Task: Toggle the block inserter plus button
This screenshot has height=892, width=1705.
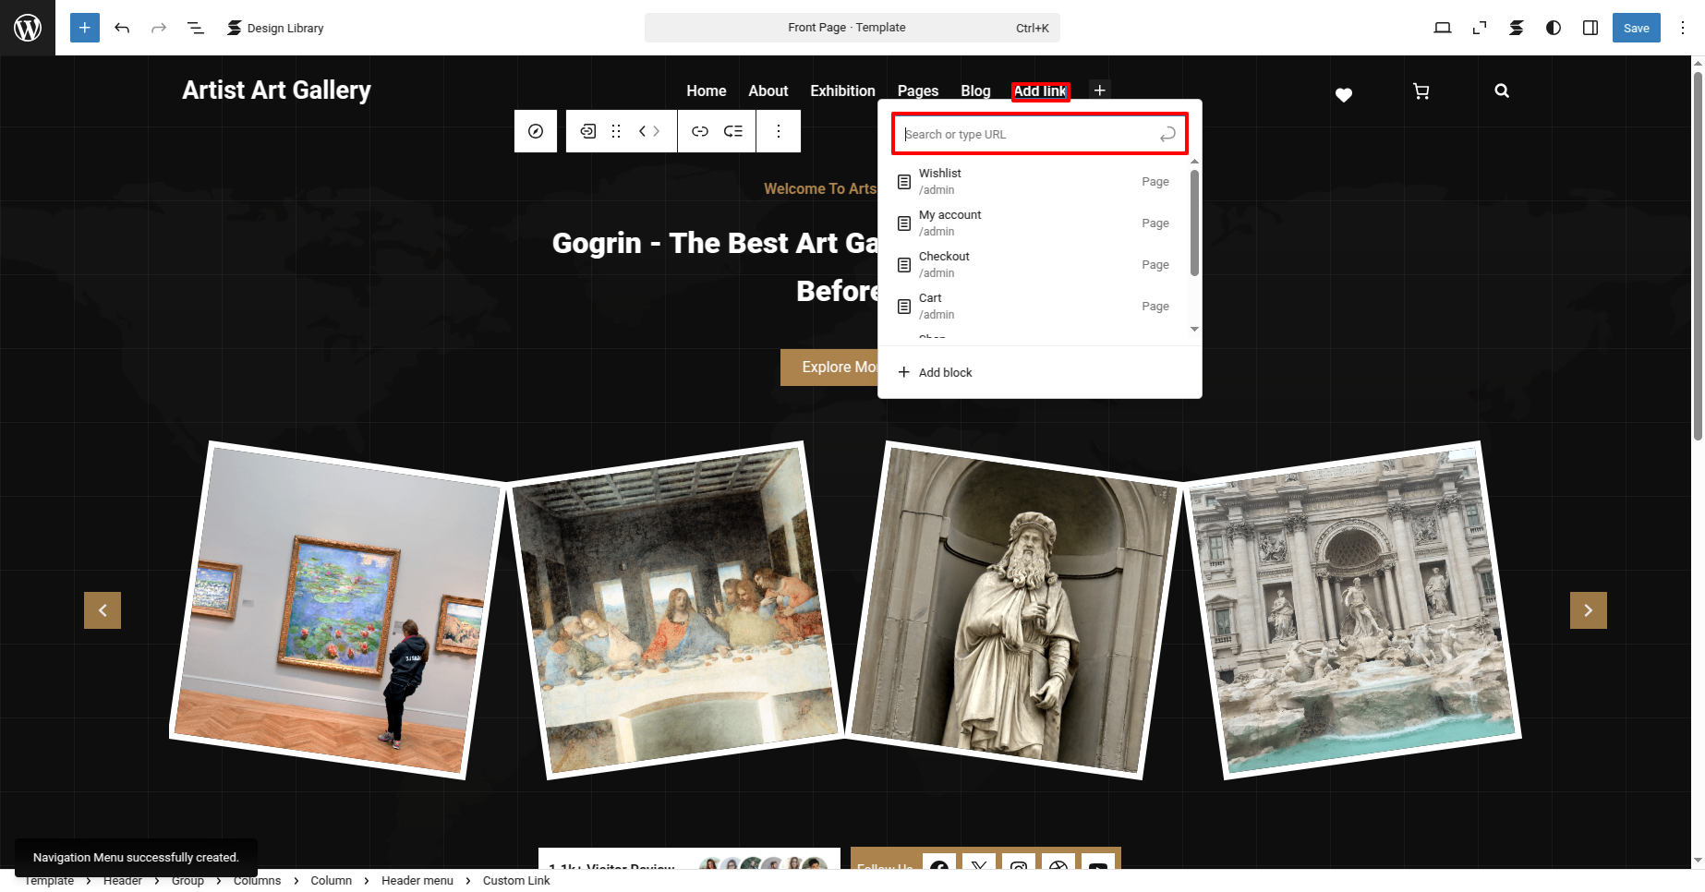Action: coord(85,28)
